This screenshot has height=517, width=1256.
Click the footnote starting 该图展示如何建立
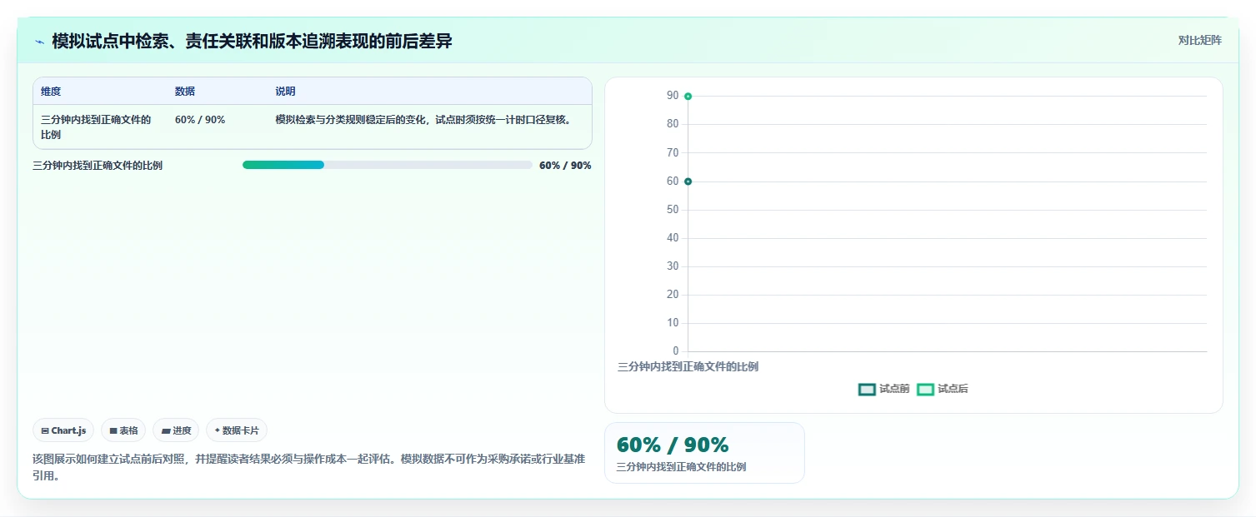(x=308, y=468)
